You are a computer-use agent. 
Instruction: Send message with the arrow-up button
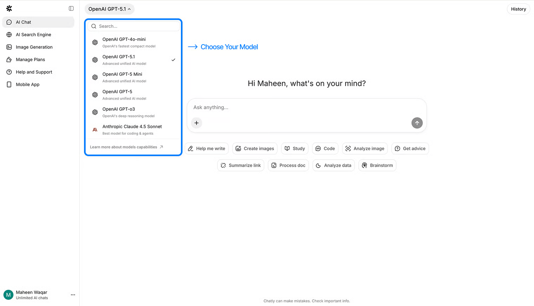point(417,123)
